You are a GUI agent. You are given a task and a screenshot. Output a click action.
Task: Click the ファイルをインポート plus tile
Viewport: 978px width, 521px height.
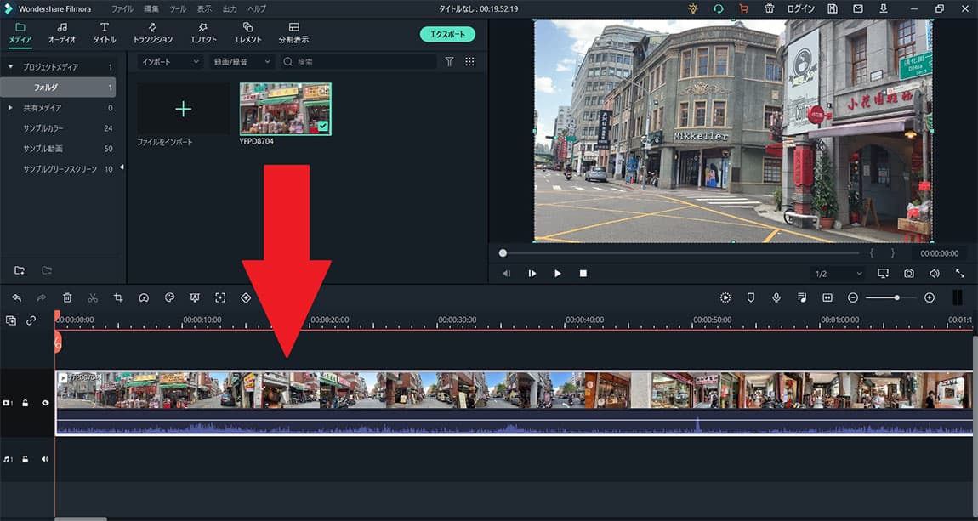184,109
